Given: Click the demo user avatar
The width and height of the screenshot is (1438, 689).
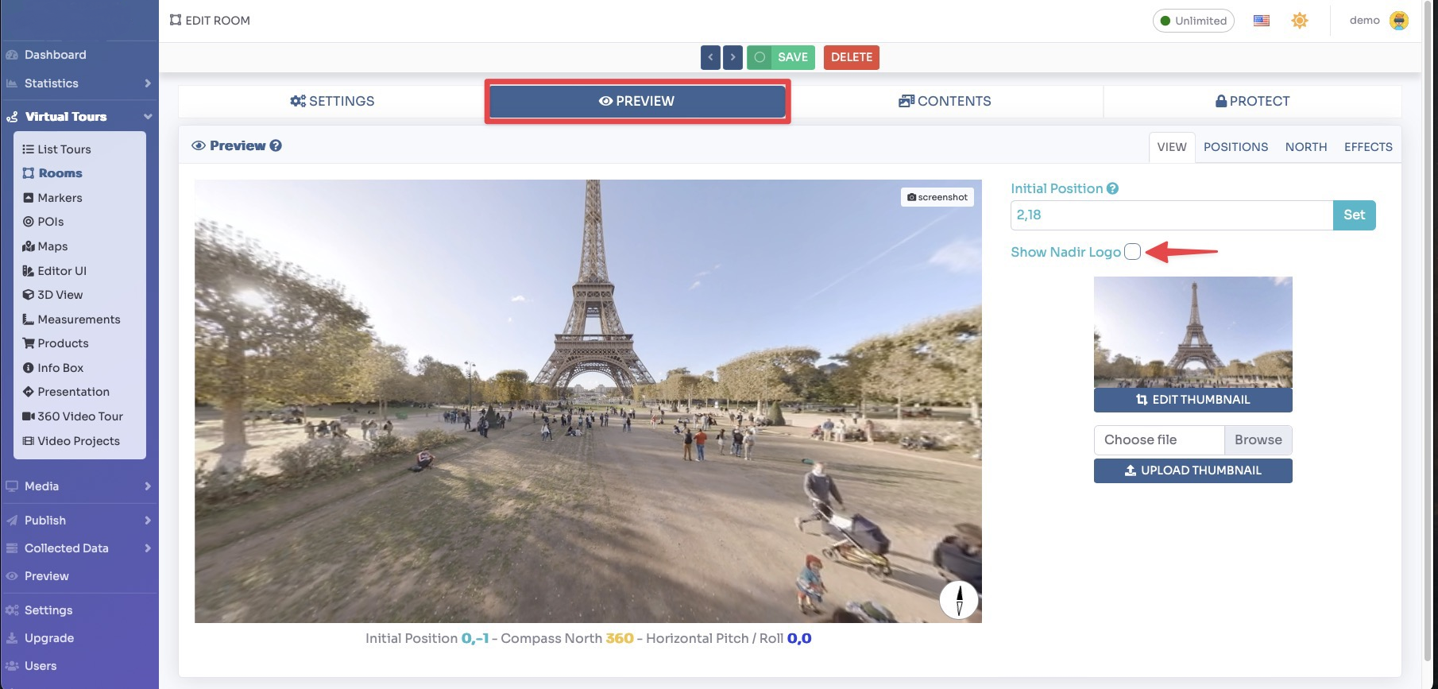Looking at the screenshot, I should click(1399, 21).
